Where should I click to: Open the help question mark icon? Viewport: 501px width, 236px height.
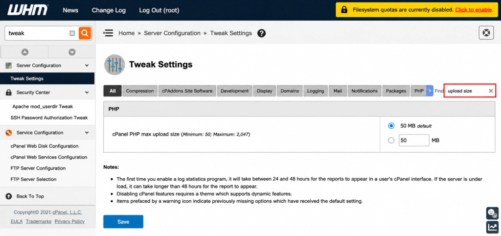[x=262, y=33]
